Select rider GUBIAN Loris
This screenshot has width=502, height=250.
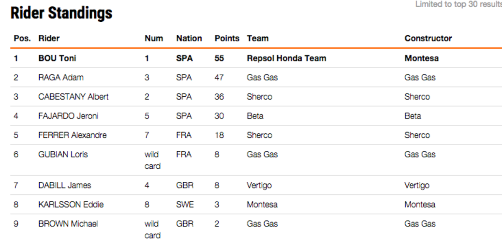point(63,155)
